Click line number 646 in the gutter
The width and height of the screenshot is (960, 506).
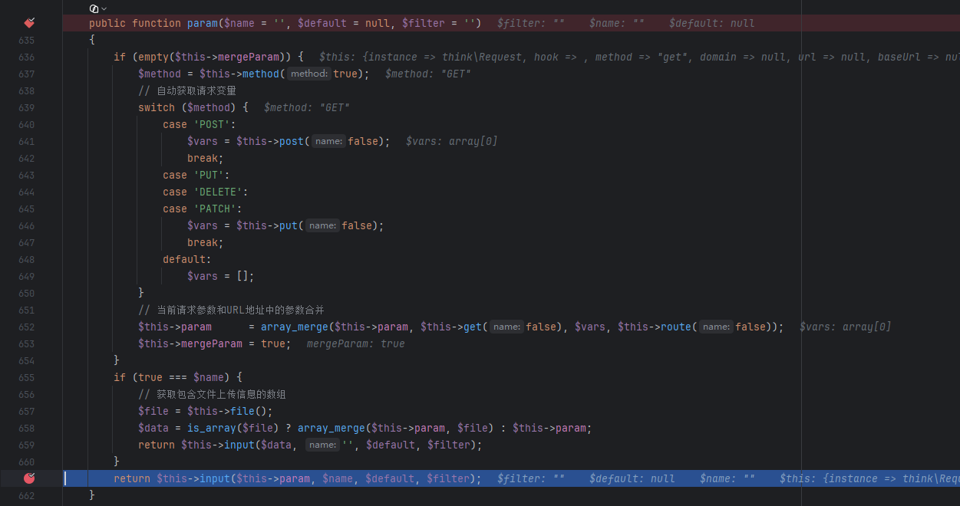click(26, 225)
